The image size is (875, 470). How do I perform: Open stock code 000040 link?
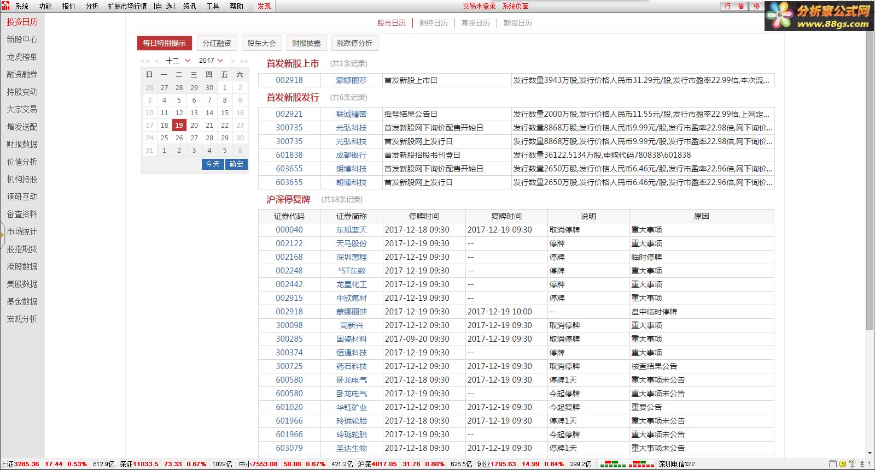289,230
